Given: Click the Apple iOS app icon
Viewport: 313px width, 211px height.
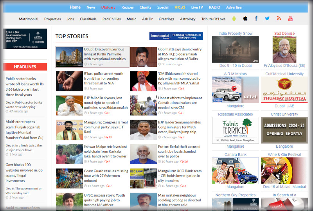Looking at the screenshot, I should point(245,19).
